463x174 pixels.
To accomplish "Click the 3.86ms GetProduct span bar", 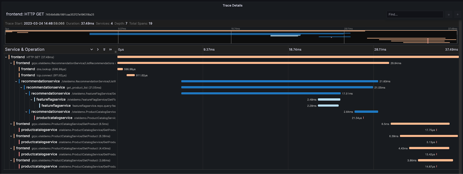I will pos(435,160).
